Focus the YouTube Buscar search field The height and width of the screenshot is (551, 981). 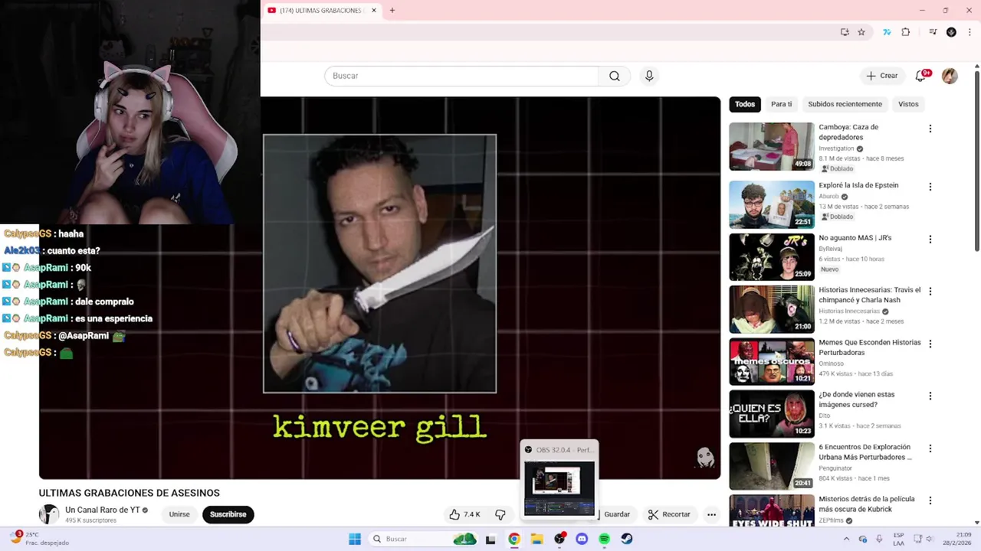click(x=461, y=76)
